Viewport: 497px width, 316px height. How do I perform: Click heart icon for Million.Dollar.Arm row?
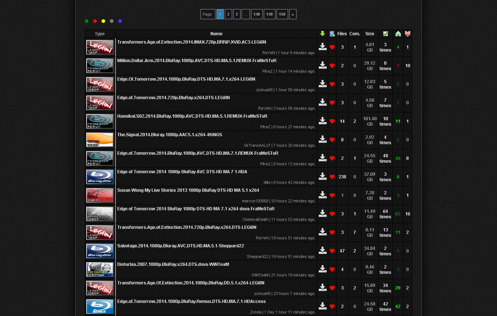tap(332, 66)
